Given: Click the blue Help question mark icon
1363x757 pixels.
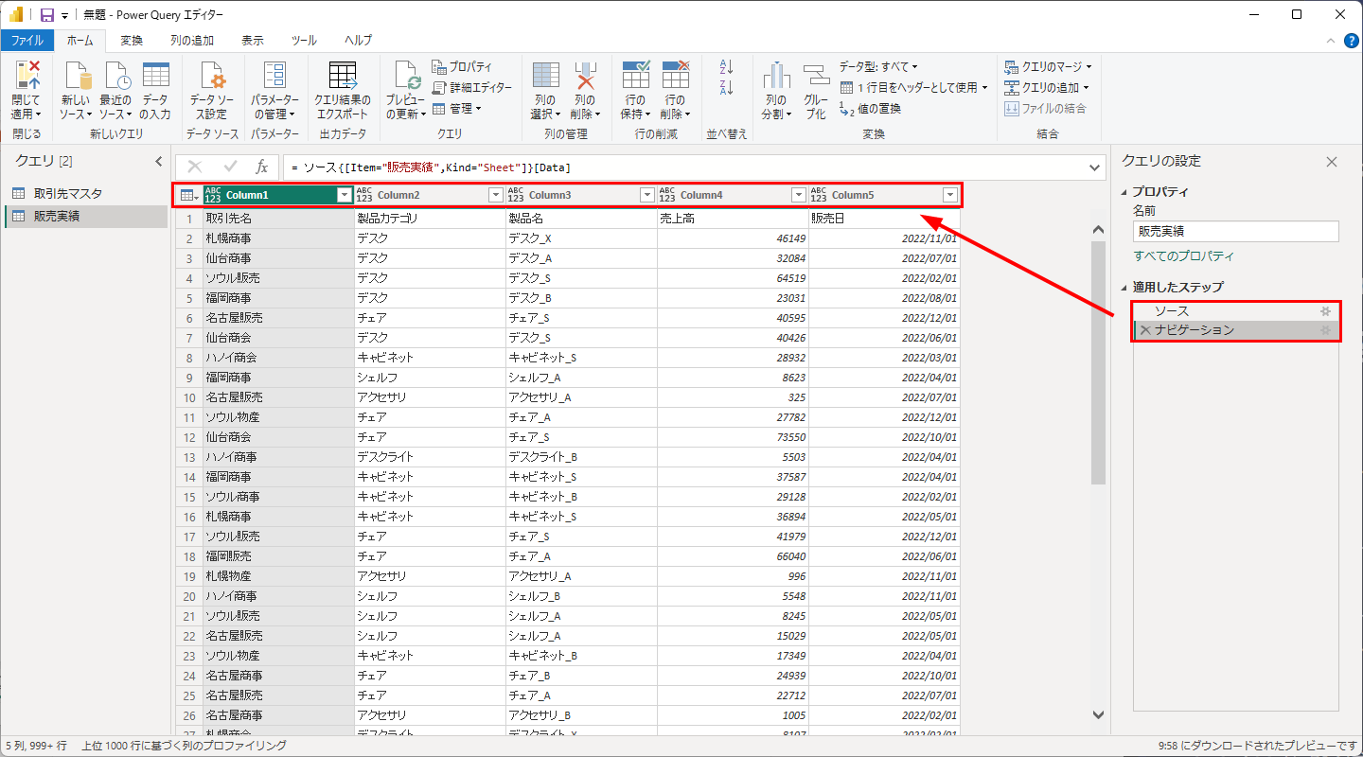Looking at the screenshot, I should (x=1351, y=41).
